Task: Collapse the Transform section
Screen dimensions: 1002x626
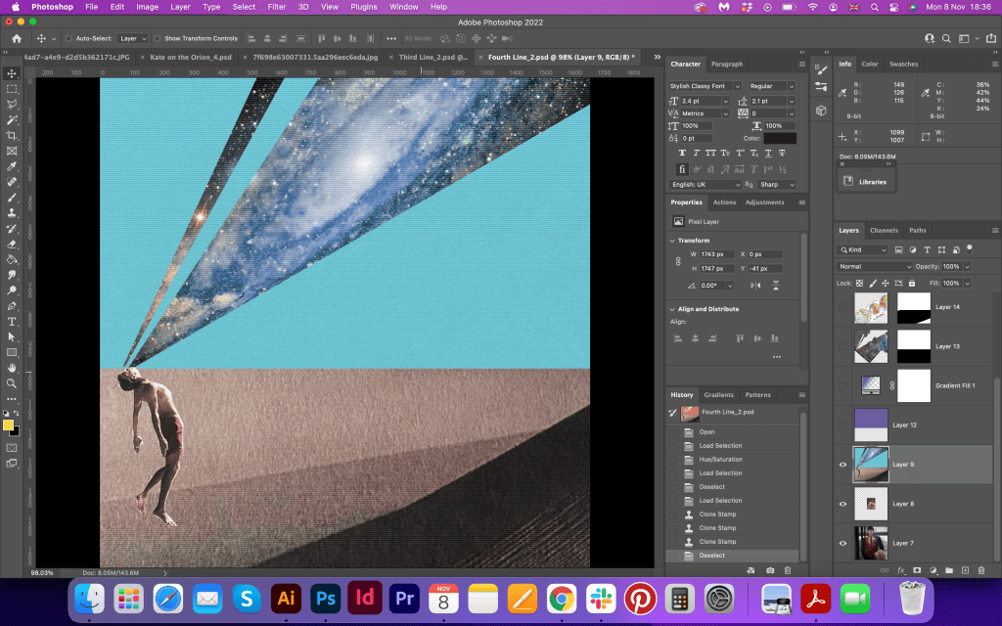Action: 672,240
